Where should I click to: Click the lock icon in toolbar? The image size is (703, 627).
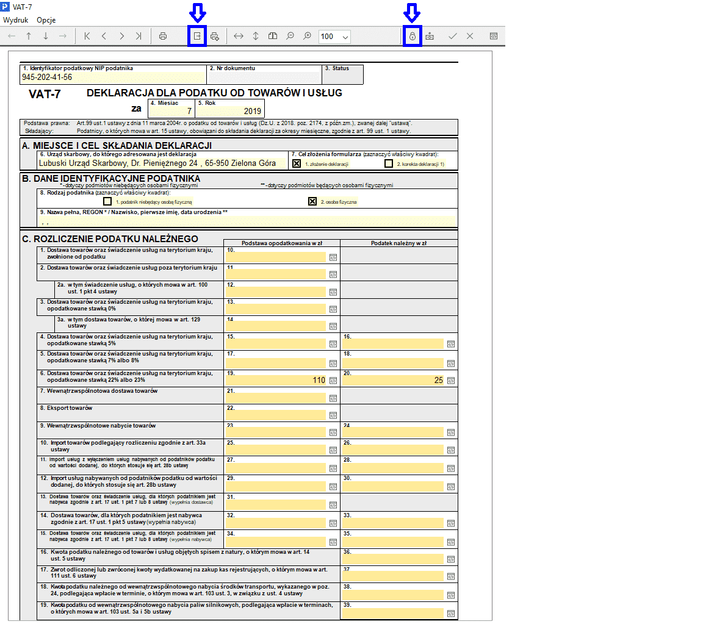(413, 36)
